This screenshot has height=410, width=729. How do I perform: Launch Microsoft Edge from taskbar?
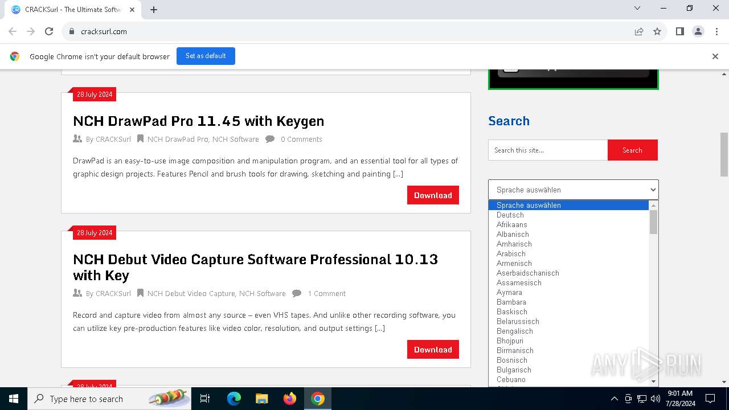click(x=234, y=399)
